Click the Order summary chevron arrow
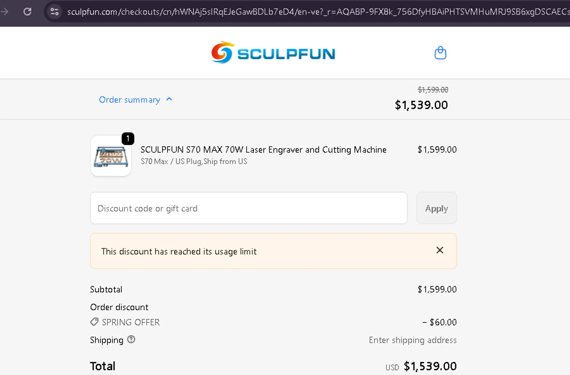This screenshot has width=570, height=375. [169, 99]
